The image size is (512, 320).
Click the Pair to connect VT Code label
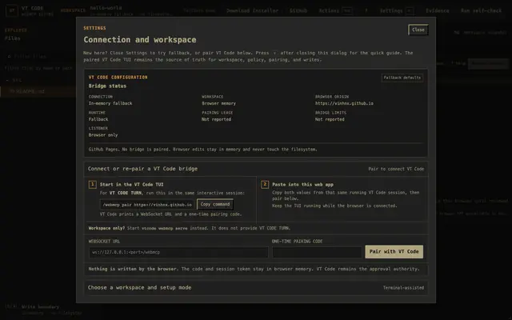(396, 169)
